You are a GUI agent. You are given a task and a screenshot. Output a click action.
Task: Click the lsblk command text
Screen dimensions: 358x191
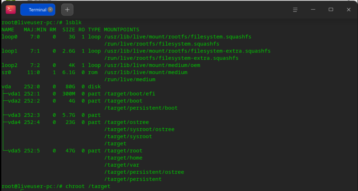74,22
